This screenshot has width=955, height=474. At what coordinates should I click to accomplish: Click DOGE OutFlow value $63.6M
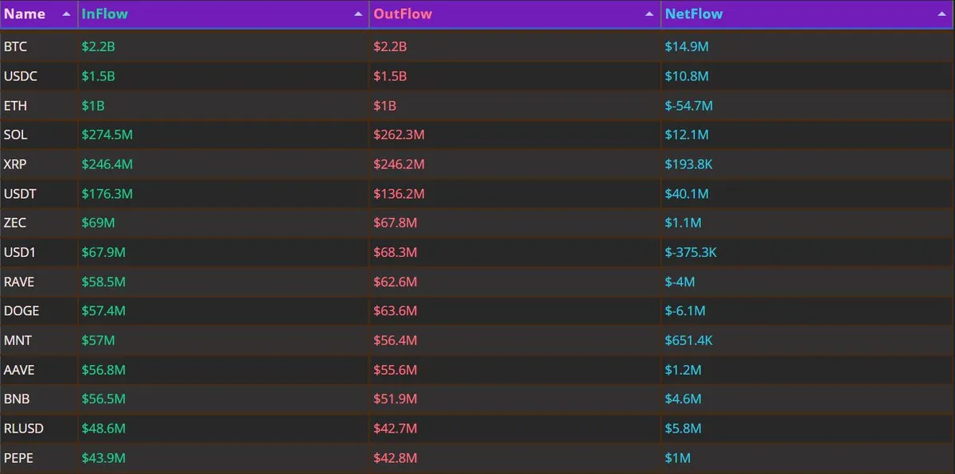tap(395, 311)
